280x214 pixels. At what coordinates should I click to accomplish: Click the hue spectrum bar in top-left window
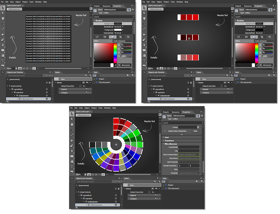(x=115, y=53)
